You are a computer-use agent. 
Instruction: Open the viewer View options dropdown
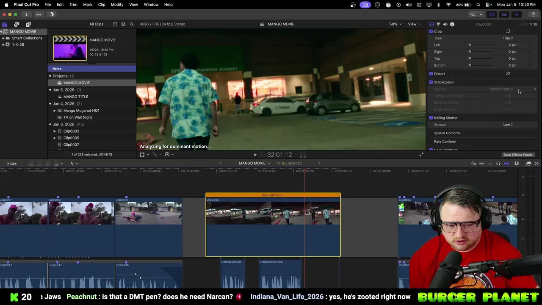pos(414,24)
